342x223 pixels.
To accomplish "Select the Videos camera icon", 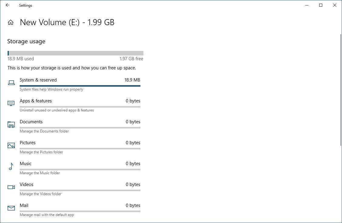I will pos(11,187).
